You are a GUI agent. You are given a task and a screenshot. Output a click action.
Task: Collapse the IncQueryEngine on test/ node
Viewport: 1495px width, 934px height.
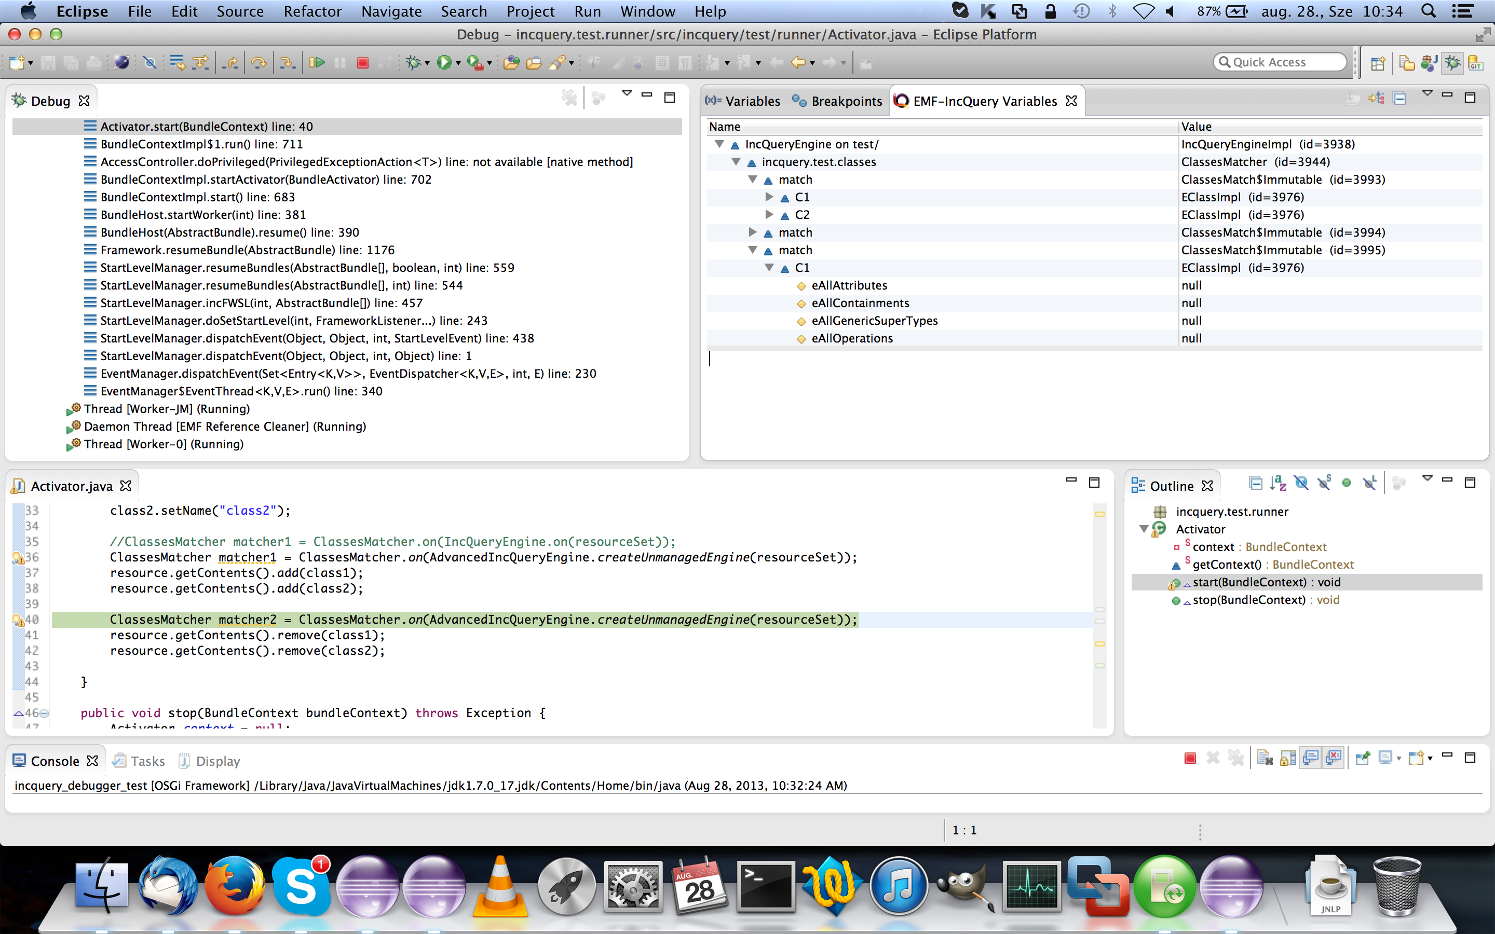click(719, 144)
